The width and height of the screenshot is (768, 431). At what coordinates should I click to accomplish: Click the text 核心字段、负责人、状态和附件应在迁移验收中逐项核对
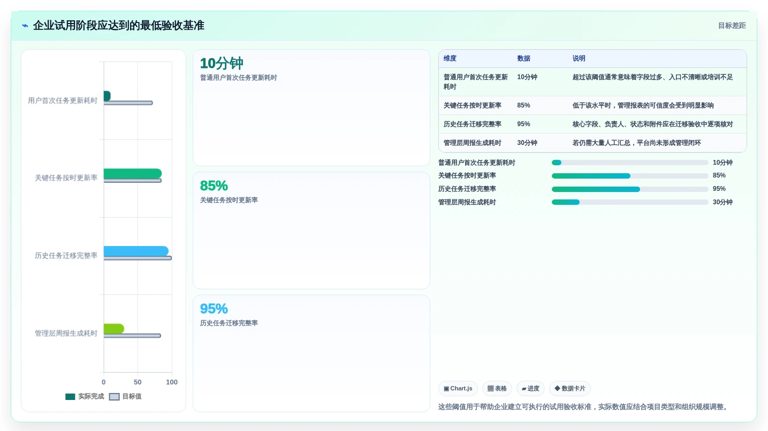[x=653, y=124]
